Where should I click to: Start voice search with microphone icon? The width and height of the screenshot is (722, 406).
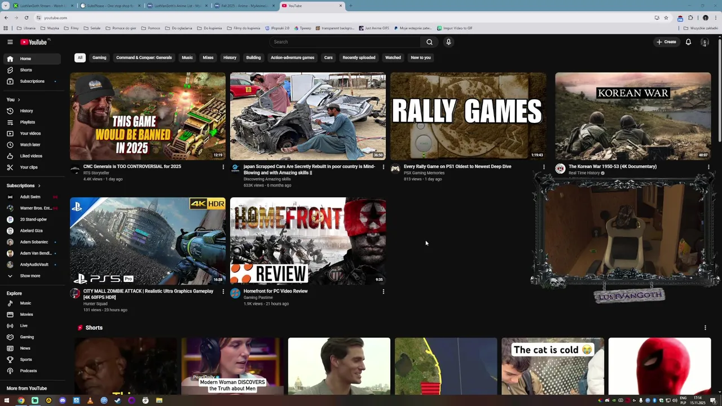coord(448,42)
